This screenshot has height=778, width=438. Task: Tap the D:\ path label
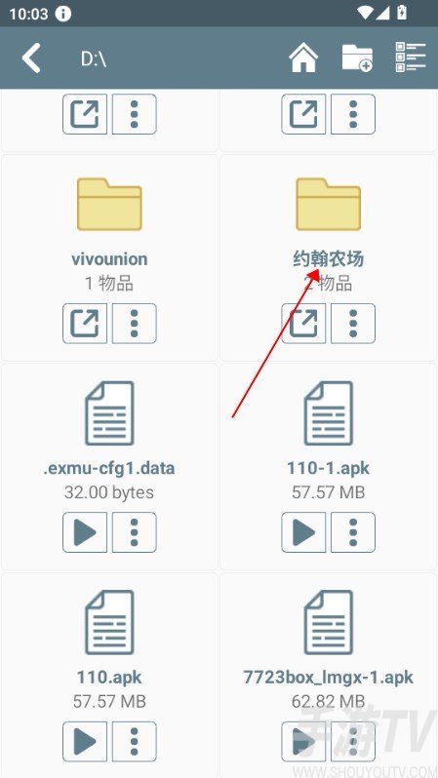(x=94, y=58)
